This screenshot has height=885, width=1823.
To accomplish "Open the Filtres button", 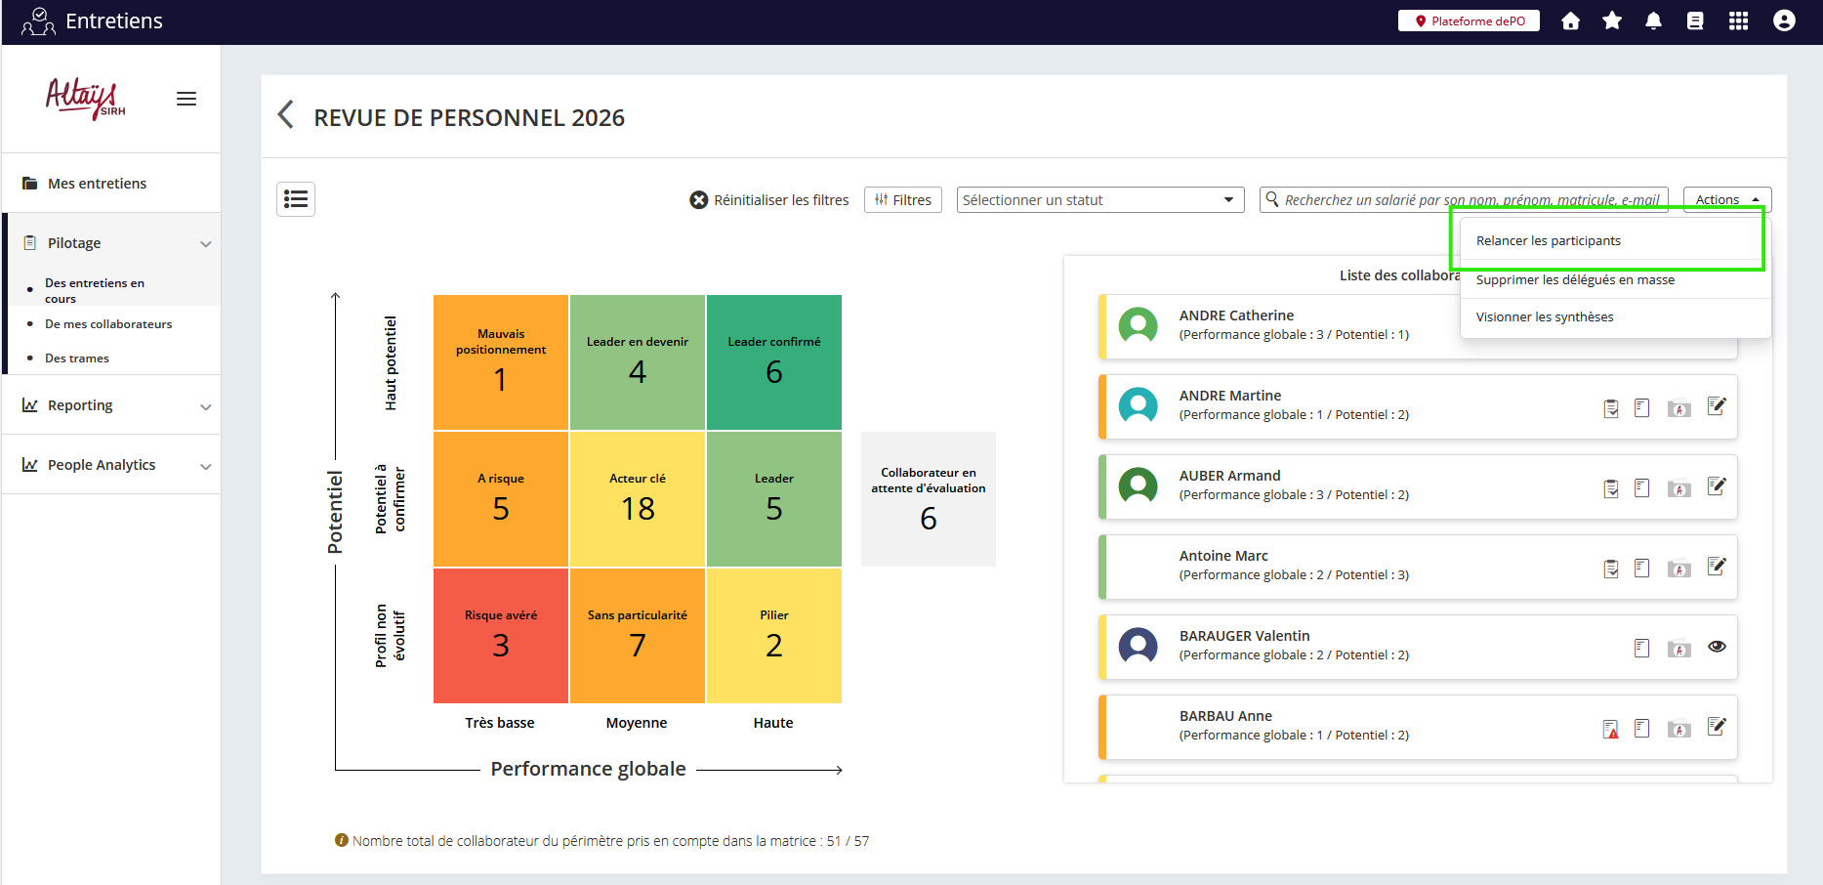I will pyautogui.click(x=902, y=200).
